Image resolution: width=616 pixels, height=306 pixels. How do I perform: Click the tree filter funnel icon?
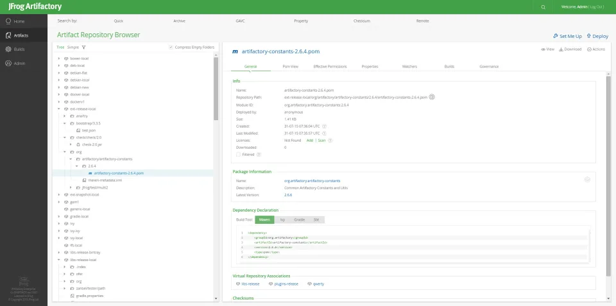pos(83,47)
